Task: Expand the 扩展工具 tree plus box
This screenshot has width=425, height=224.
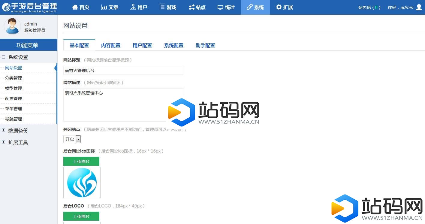Action: point(4,142)
